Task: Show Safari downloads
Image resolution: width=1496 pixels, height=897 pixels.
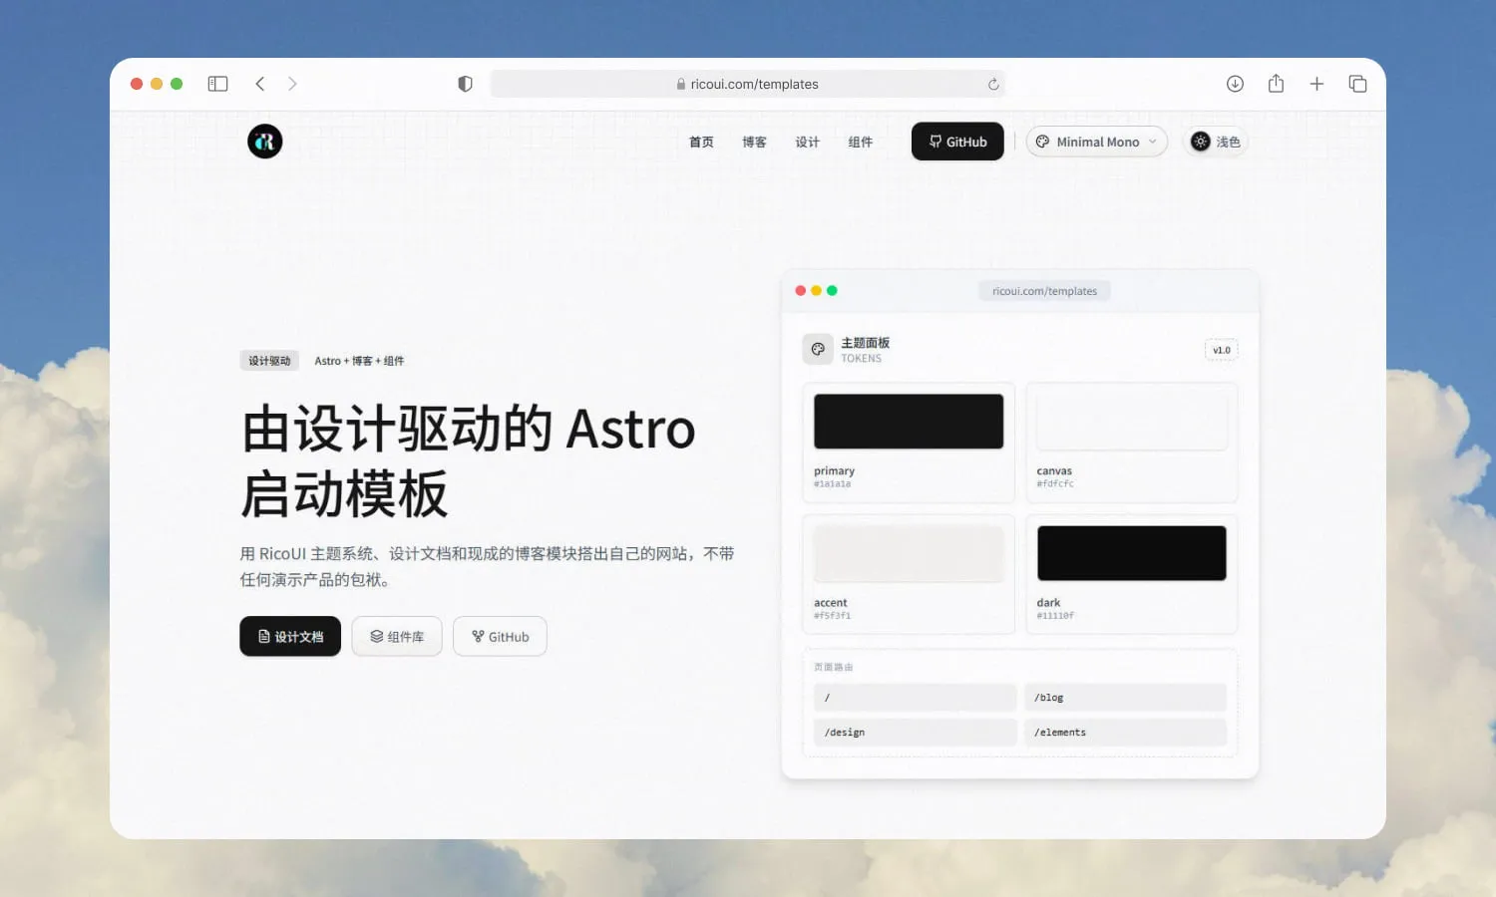Action: point(1235,84)
